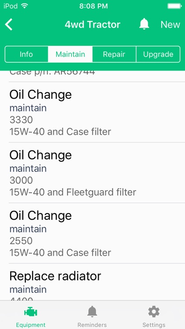185x329 pixels.
Task: Tap the back arrow icon
Action: pos(9,25)
